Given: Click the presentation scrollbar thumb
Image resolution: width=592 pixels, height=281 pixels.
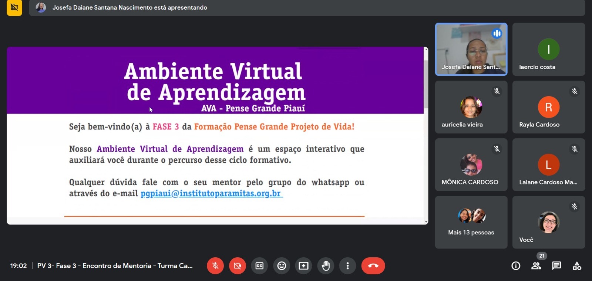Looking at the screenshot, I should coord(426,84).
